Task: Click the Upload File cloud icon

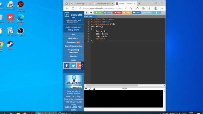Action: pyautogui.click(x=91, y=13)
